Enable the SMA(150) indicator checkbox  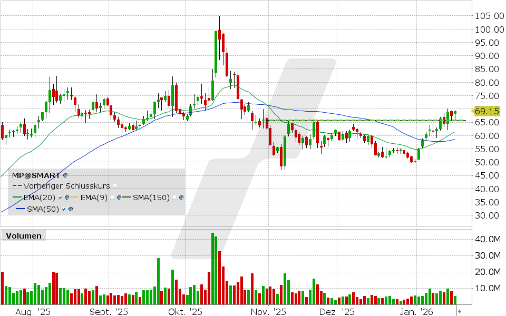[x=174, y=197]
